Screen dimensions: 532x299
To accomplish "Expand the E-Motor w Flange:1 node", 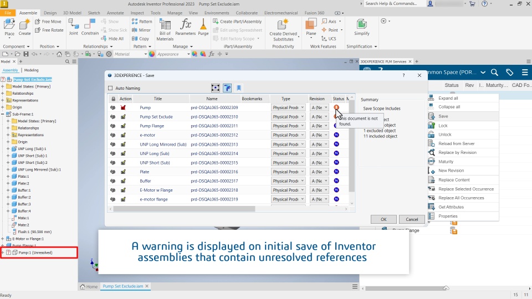I will [3, 239].
